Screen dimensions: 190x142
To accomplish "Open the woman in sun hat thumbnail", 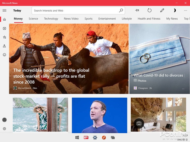I will tap(40, 115).
